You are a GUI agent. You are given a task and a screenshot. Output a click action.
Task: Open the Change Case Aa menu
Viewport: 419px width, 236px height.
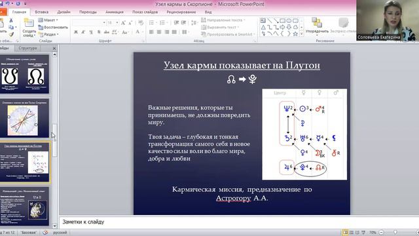(x=125, y=32)
